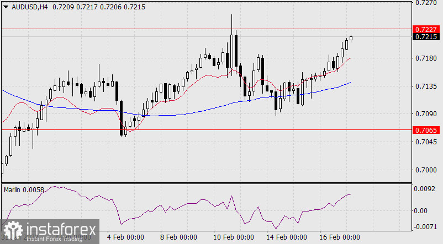Click the latest candlestick at the chart's right
The image size is (443, 244).
351,37
